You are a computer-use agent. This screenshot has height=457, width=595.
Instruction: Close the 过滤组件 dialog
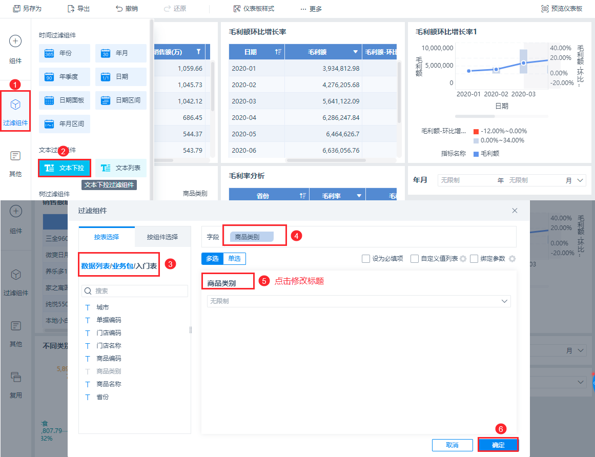click(x=515, y=211)
